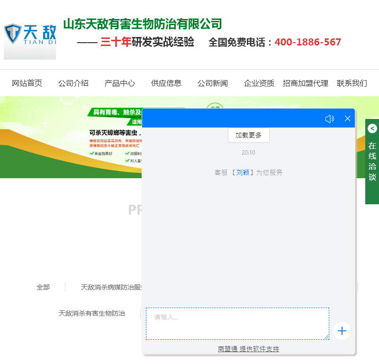Click company title 山东天敌有害生物防治有限公司
379x364 pixels.
(143, 24)
